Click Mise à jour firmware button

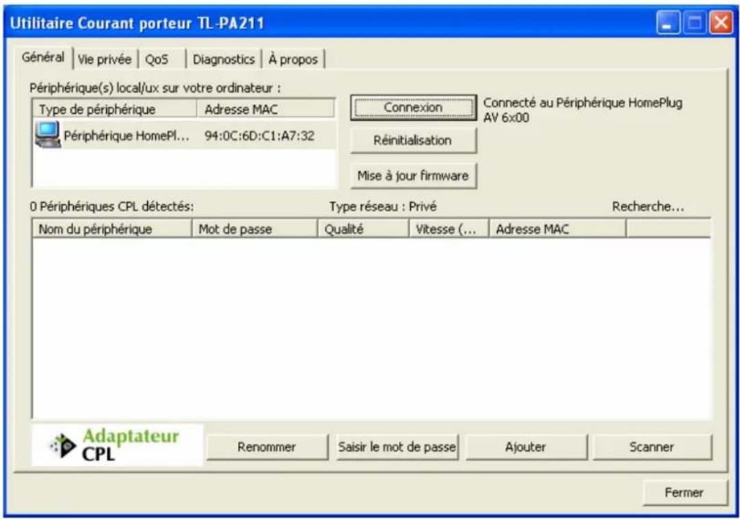(x=413, y=176)
